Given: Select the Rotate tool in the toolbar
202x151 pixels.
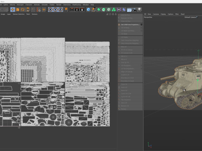Looking at the screenshot, I should coord(23,10).
